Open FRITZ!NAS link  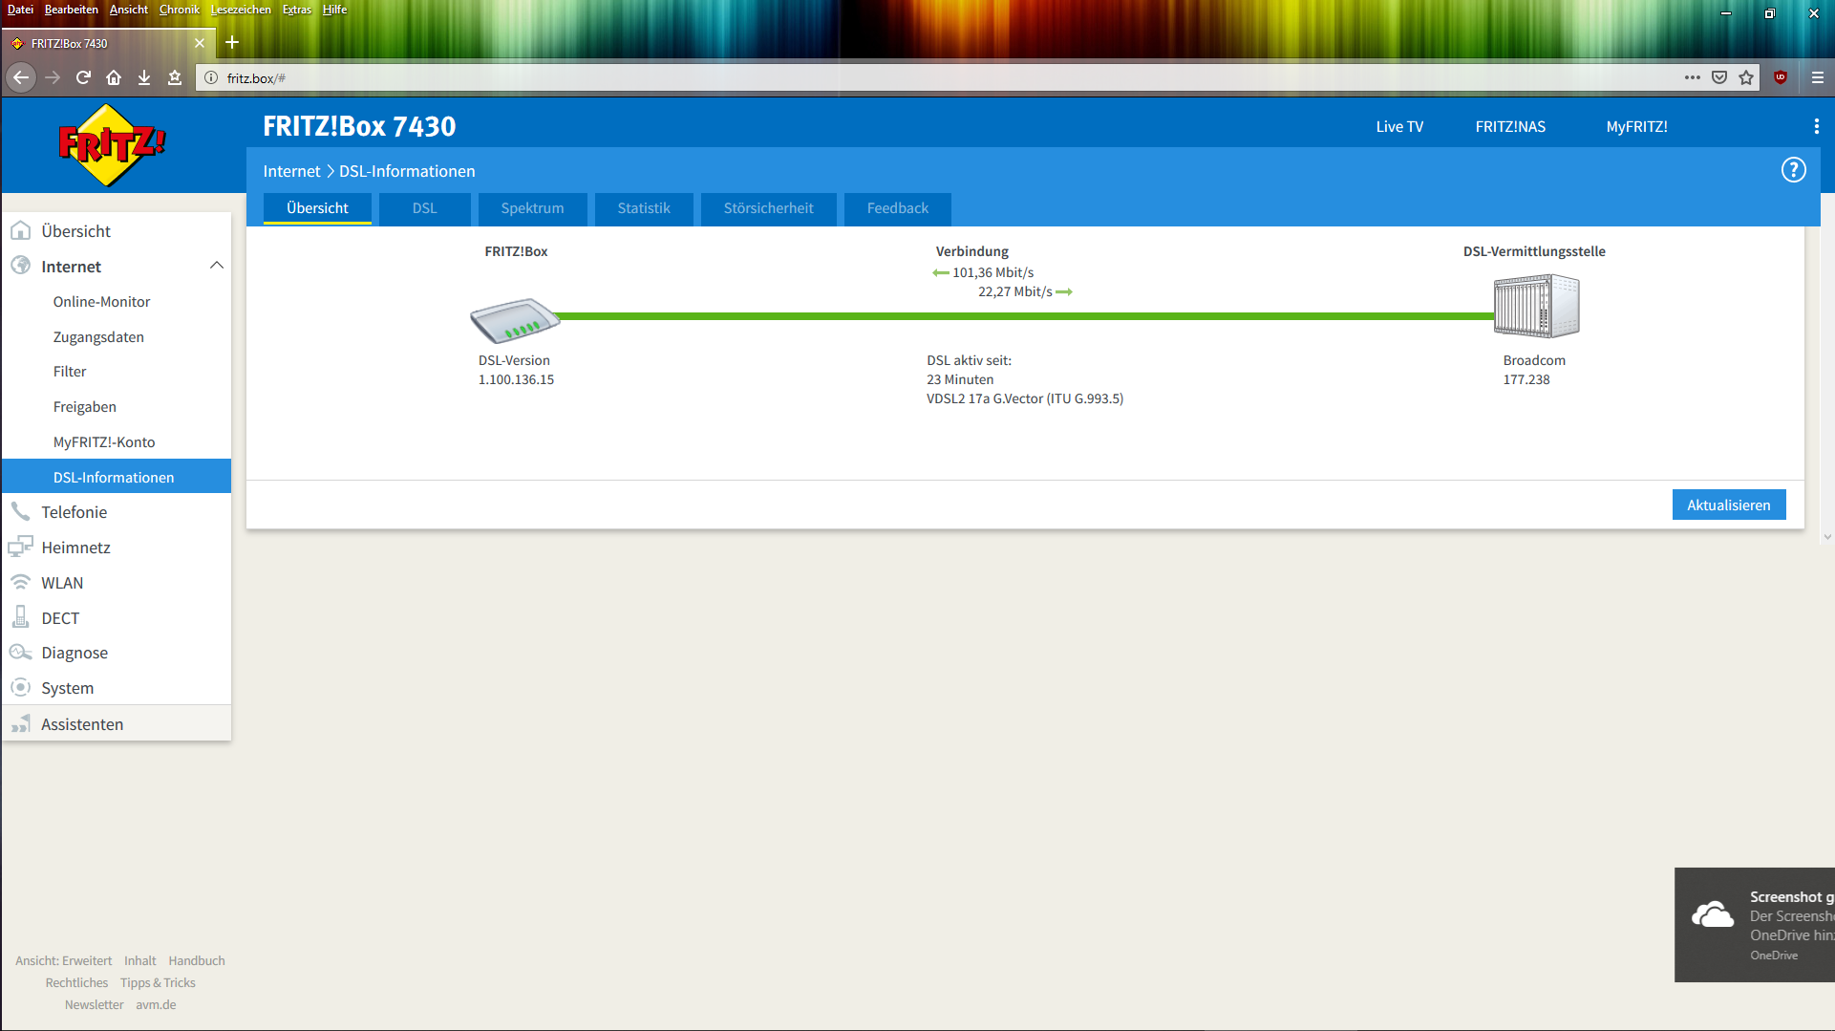(1510, 126)
